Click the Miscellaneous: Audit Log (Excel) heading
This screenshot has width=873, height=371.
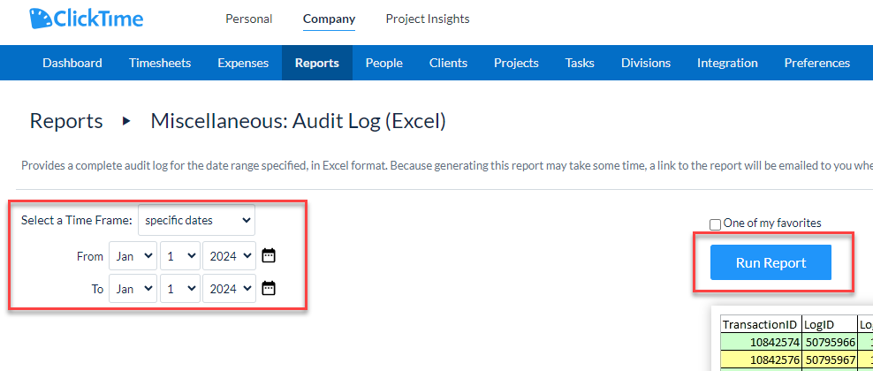[299, 121]
